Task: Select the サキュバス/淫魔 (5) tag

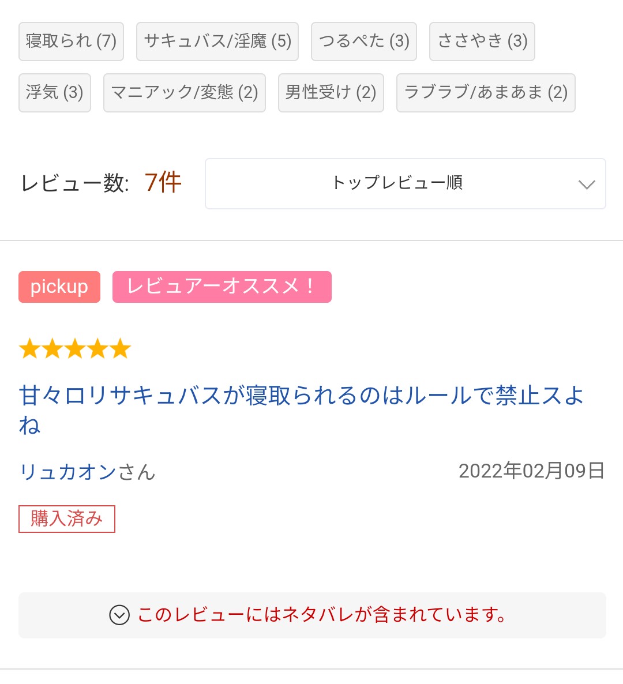Action: (217, 42)
